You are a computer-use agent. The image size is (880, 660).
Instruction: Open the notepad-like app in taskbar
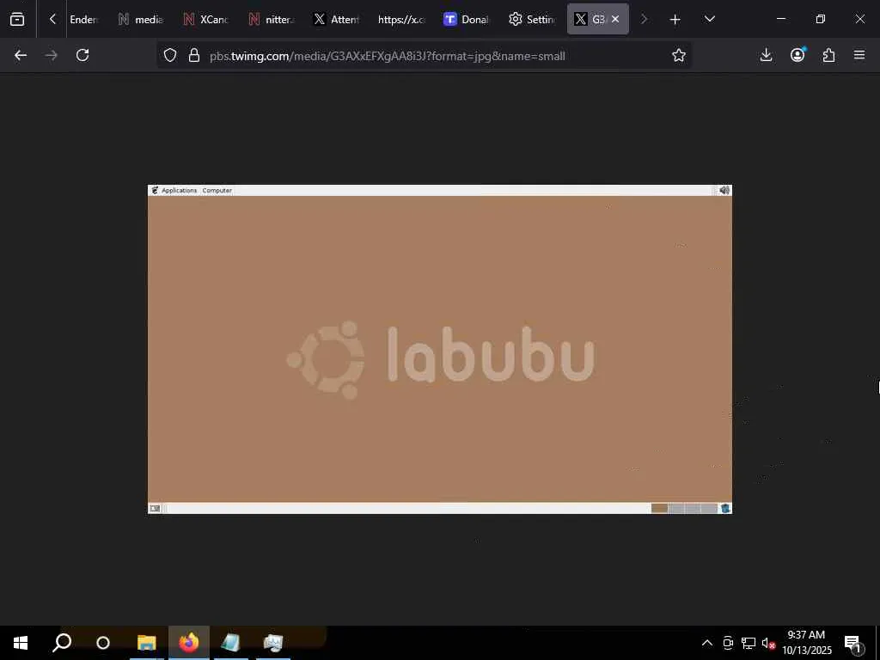[230, 643]
